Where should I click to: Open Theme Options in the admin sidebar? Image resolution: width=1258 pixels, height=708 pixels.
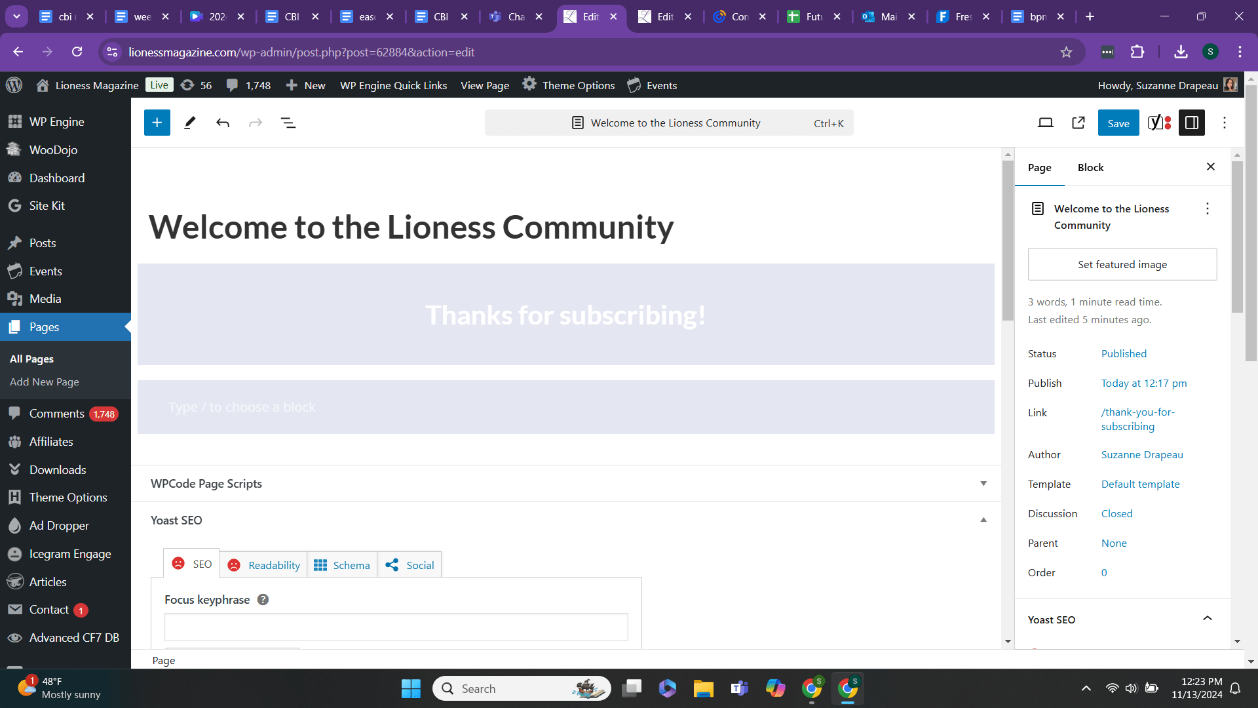(67, 498)
